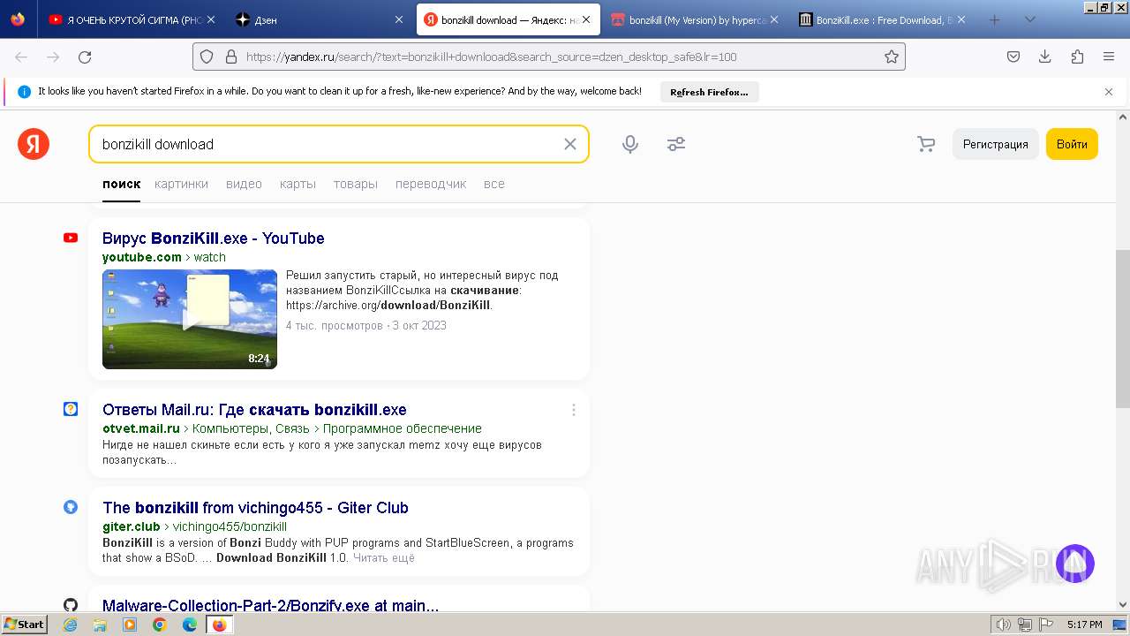
Task: Clear the search query with X
Action: pyautogui.click(x=570, y=144)
